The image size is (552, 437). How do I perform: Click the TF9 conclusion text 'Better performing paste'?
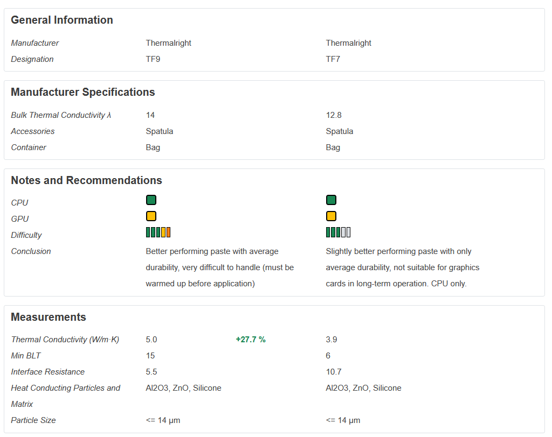click(x=188, y=251)
